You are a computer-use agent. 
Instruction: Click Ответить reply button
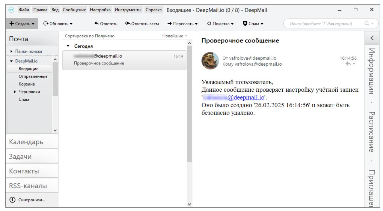coord(106,24)
